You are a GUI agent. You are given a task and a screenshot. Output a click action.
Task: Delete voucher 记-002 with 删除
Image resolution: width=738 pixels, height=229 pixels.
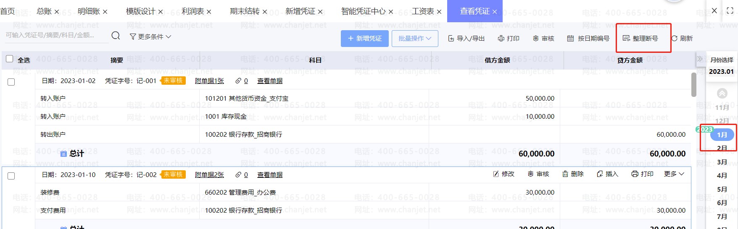click(573, 174)
